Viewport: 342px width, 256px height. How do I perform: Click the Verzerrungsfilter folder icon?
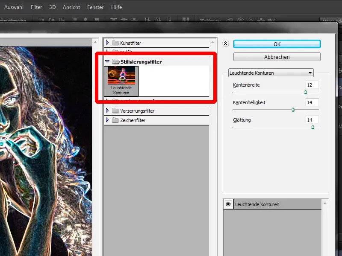(x=115, y=111)
